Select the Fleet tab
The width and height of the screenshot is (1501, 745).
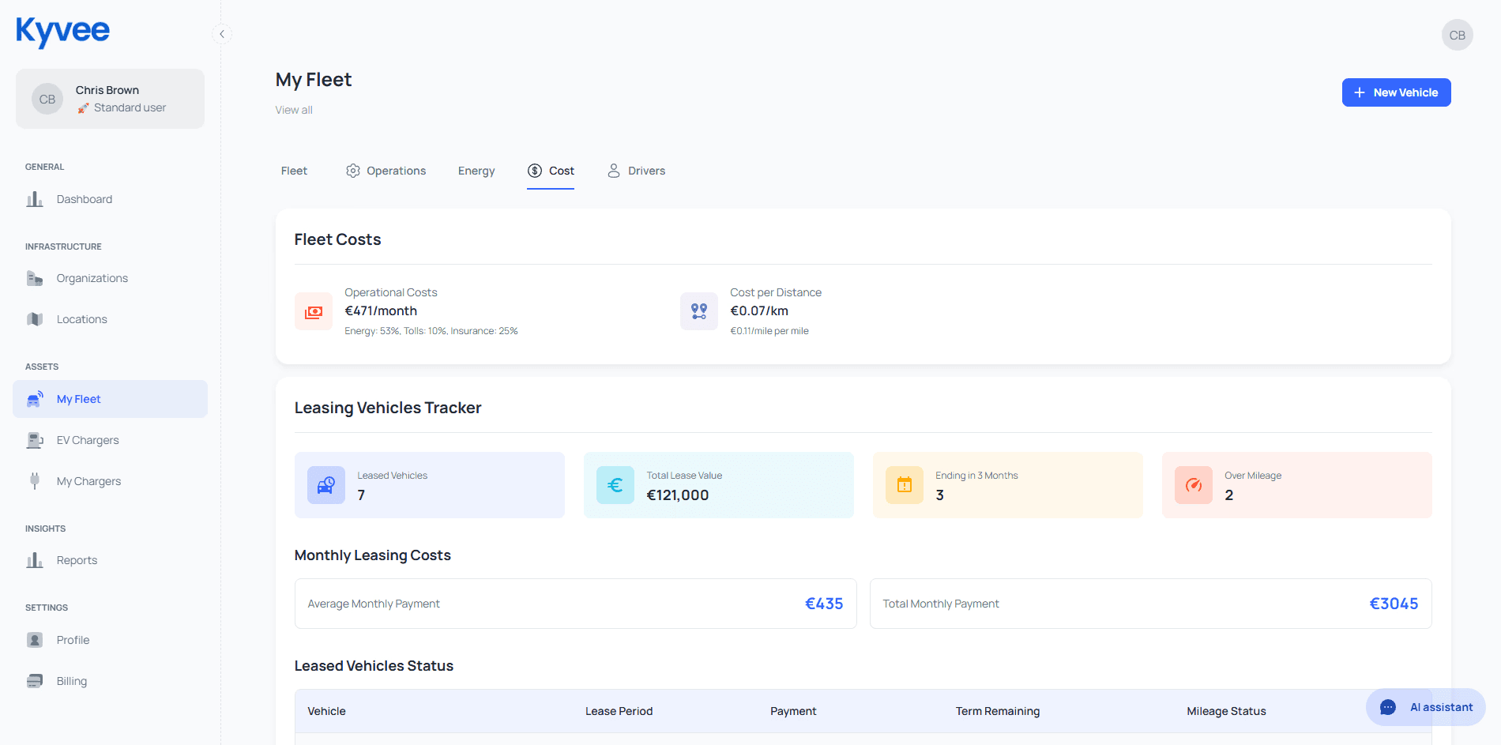click(294, 171)
